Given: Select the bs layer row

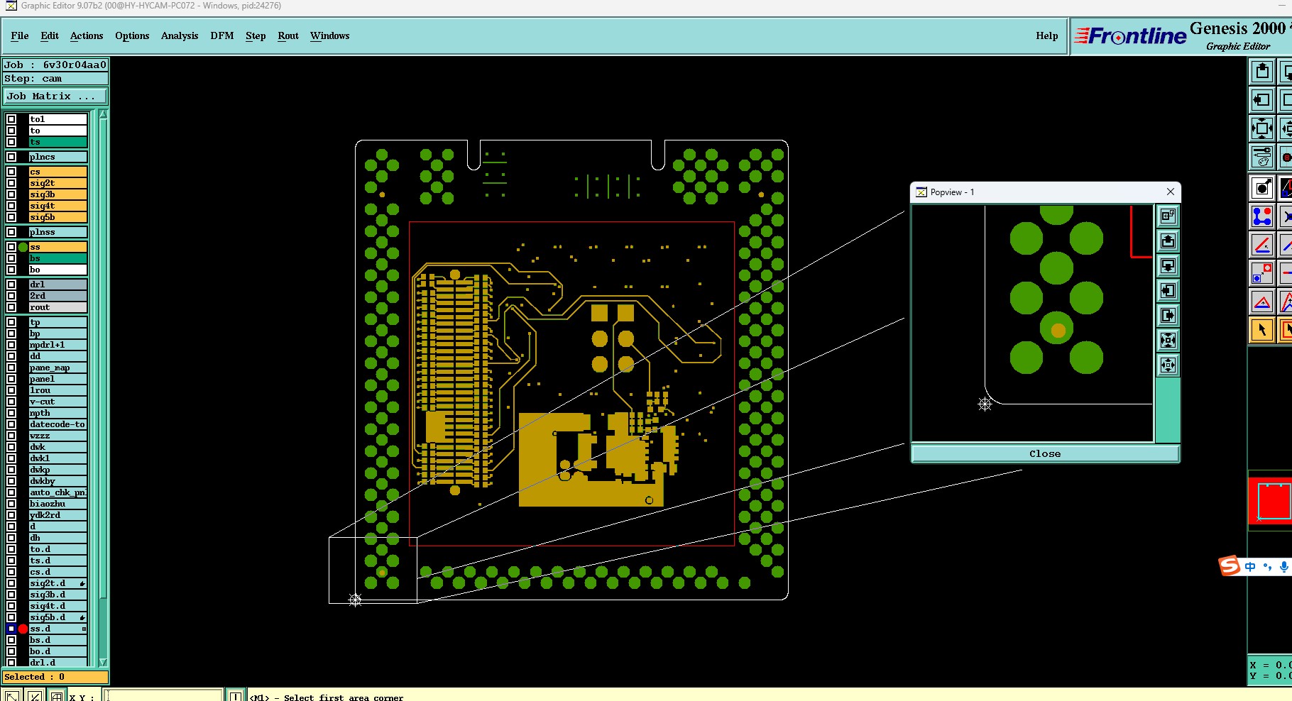Looking at the screenshot, I should [58, 258].
